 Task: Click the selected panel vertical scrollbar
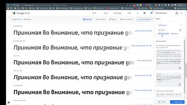[x=184, y=67]
